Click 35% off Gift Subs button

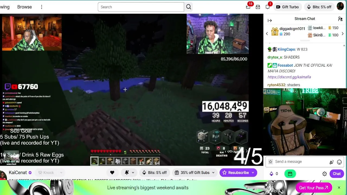click(x=192, y=173)
